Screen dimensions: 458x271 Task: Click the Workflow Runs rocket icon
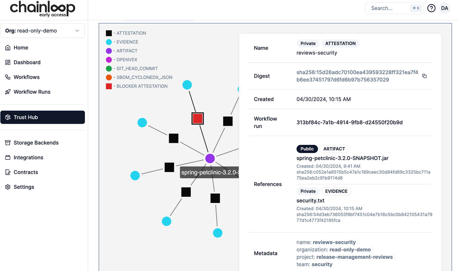(8, 92)
